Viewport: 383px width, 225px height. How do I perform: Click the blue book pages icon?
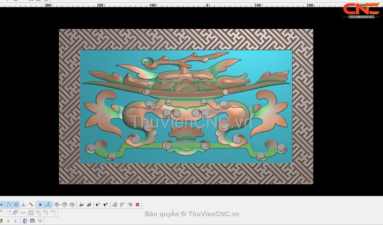point(25,221)
